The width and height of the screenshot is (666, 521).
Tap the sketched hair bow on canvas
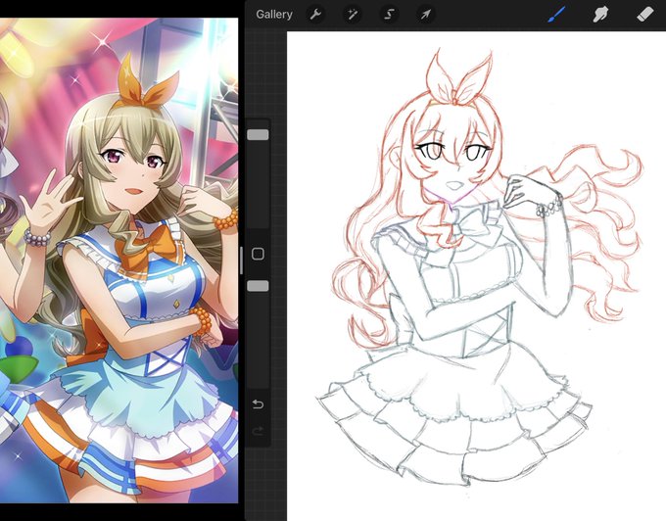click(458, 78)
